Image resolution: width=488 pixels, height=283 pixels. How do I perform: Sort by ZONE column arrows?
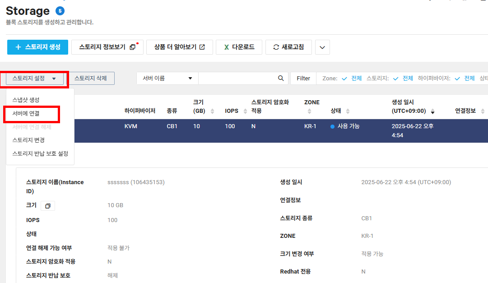click(x=309, y=111)
